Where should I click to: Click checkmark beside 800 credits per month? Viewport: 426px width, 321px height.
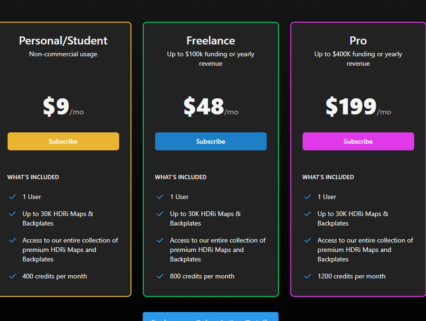pyautogui.click(x=160, y=276)
